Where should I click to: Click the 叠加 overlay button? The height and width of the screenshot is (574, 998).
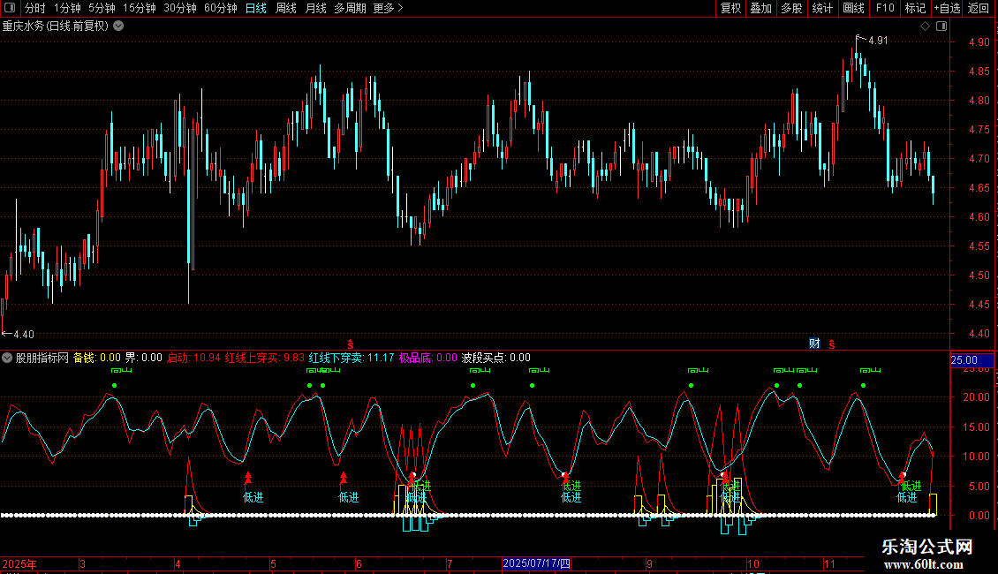[x=761, y=8]
